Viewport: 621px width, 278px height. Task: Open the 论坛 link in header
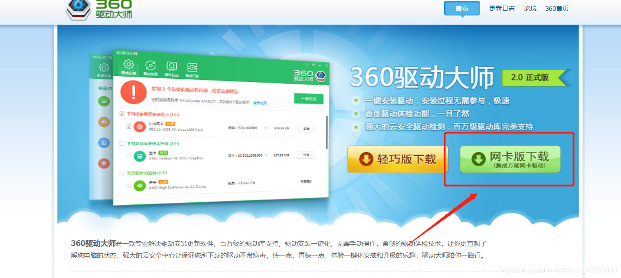point(530,8)
